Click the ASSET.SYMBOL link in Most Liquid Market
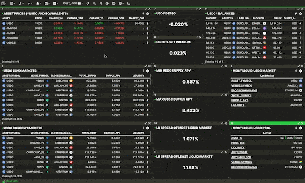The image size is (305, 183). click(x=241, y=81)
